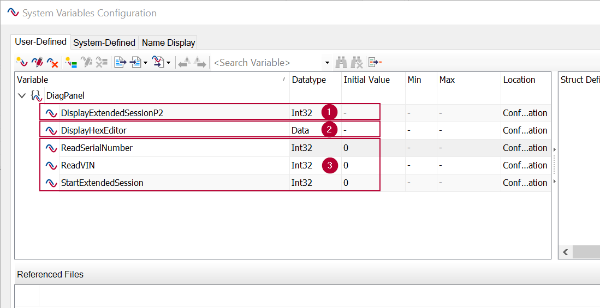
Task: Click inside the Search Variable field
Action: click(268, 63)
